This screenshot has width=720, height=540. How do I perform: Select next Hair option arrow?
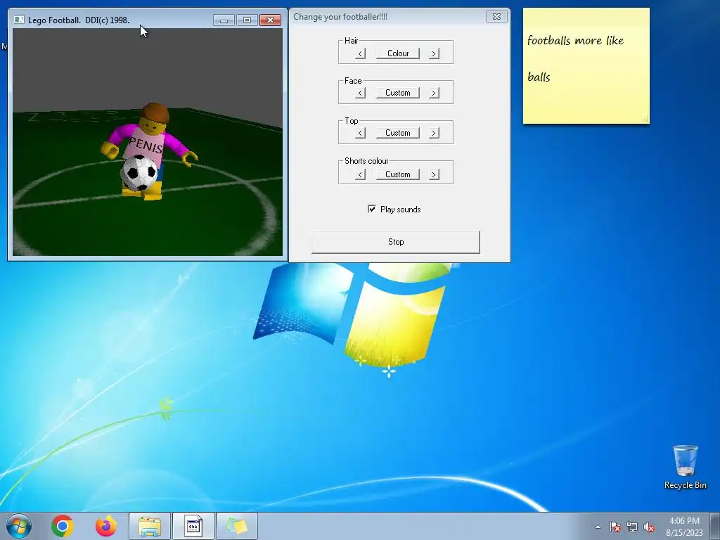click(434, 53)
